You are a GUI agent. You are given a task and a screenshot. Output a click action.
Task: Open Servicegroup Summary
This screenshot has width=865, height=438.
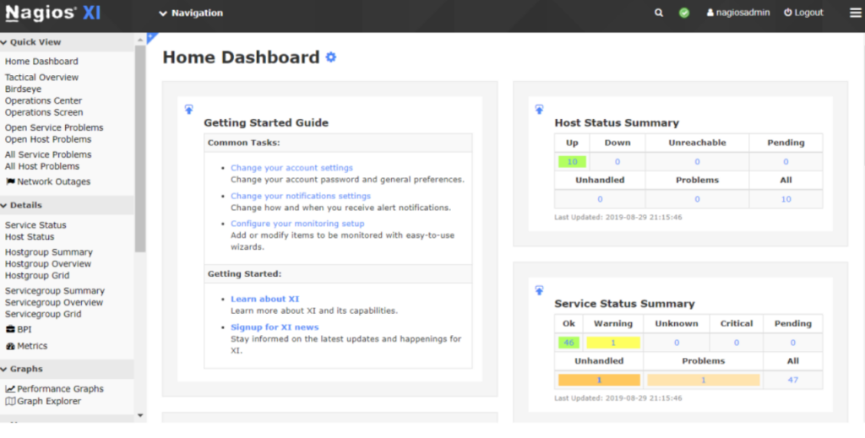[55, 290]
